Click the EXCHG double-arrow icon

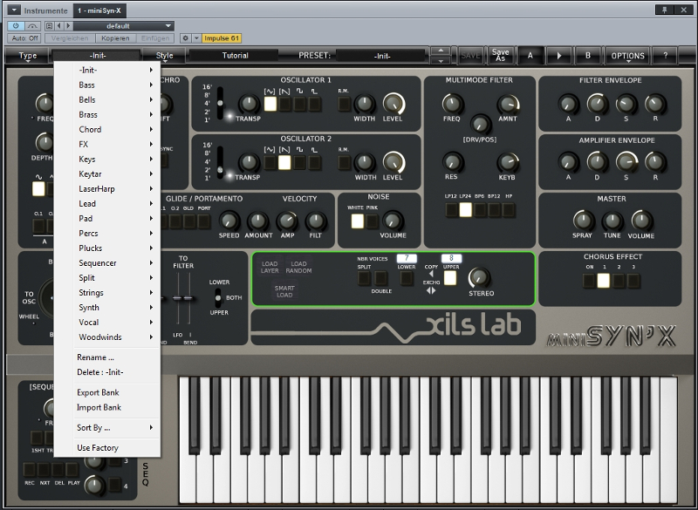point(431,291)
